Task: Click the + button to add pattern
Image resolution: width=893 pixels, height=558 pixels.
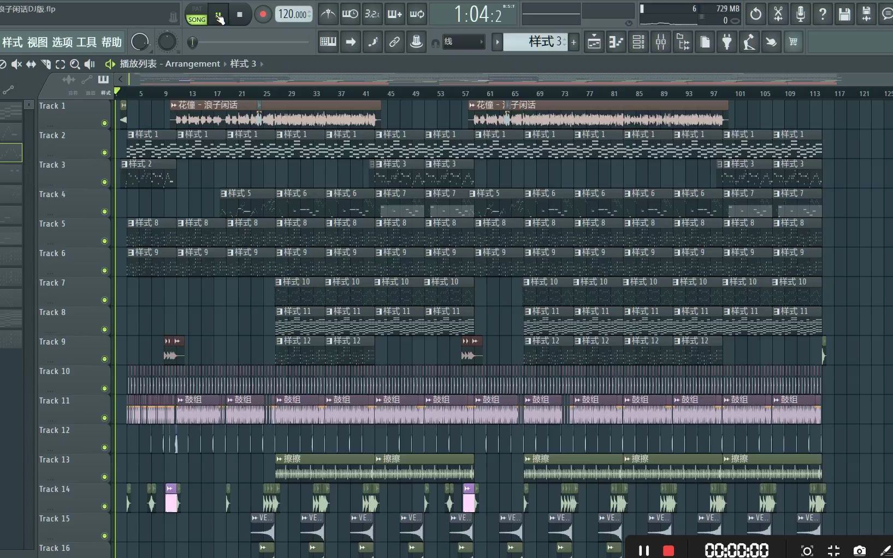Action: pyautogui.click(x=574, y=42)
